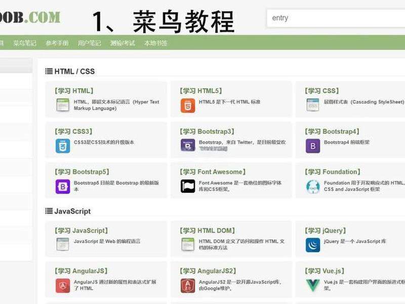Open the 【学习 Font Awesome】 tutorial link
405x304 pixels.
(x=213, y=172)
